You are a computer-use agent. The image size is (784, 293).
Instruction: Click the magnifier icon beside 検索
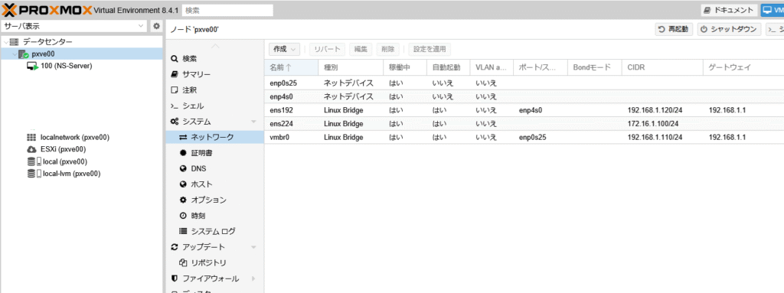[x=174, y=58]
